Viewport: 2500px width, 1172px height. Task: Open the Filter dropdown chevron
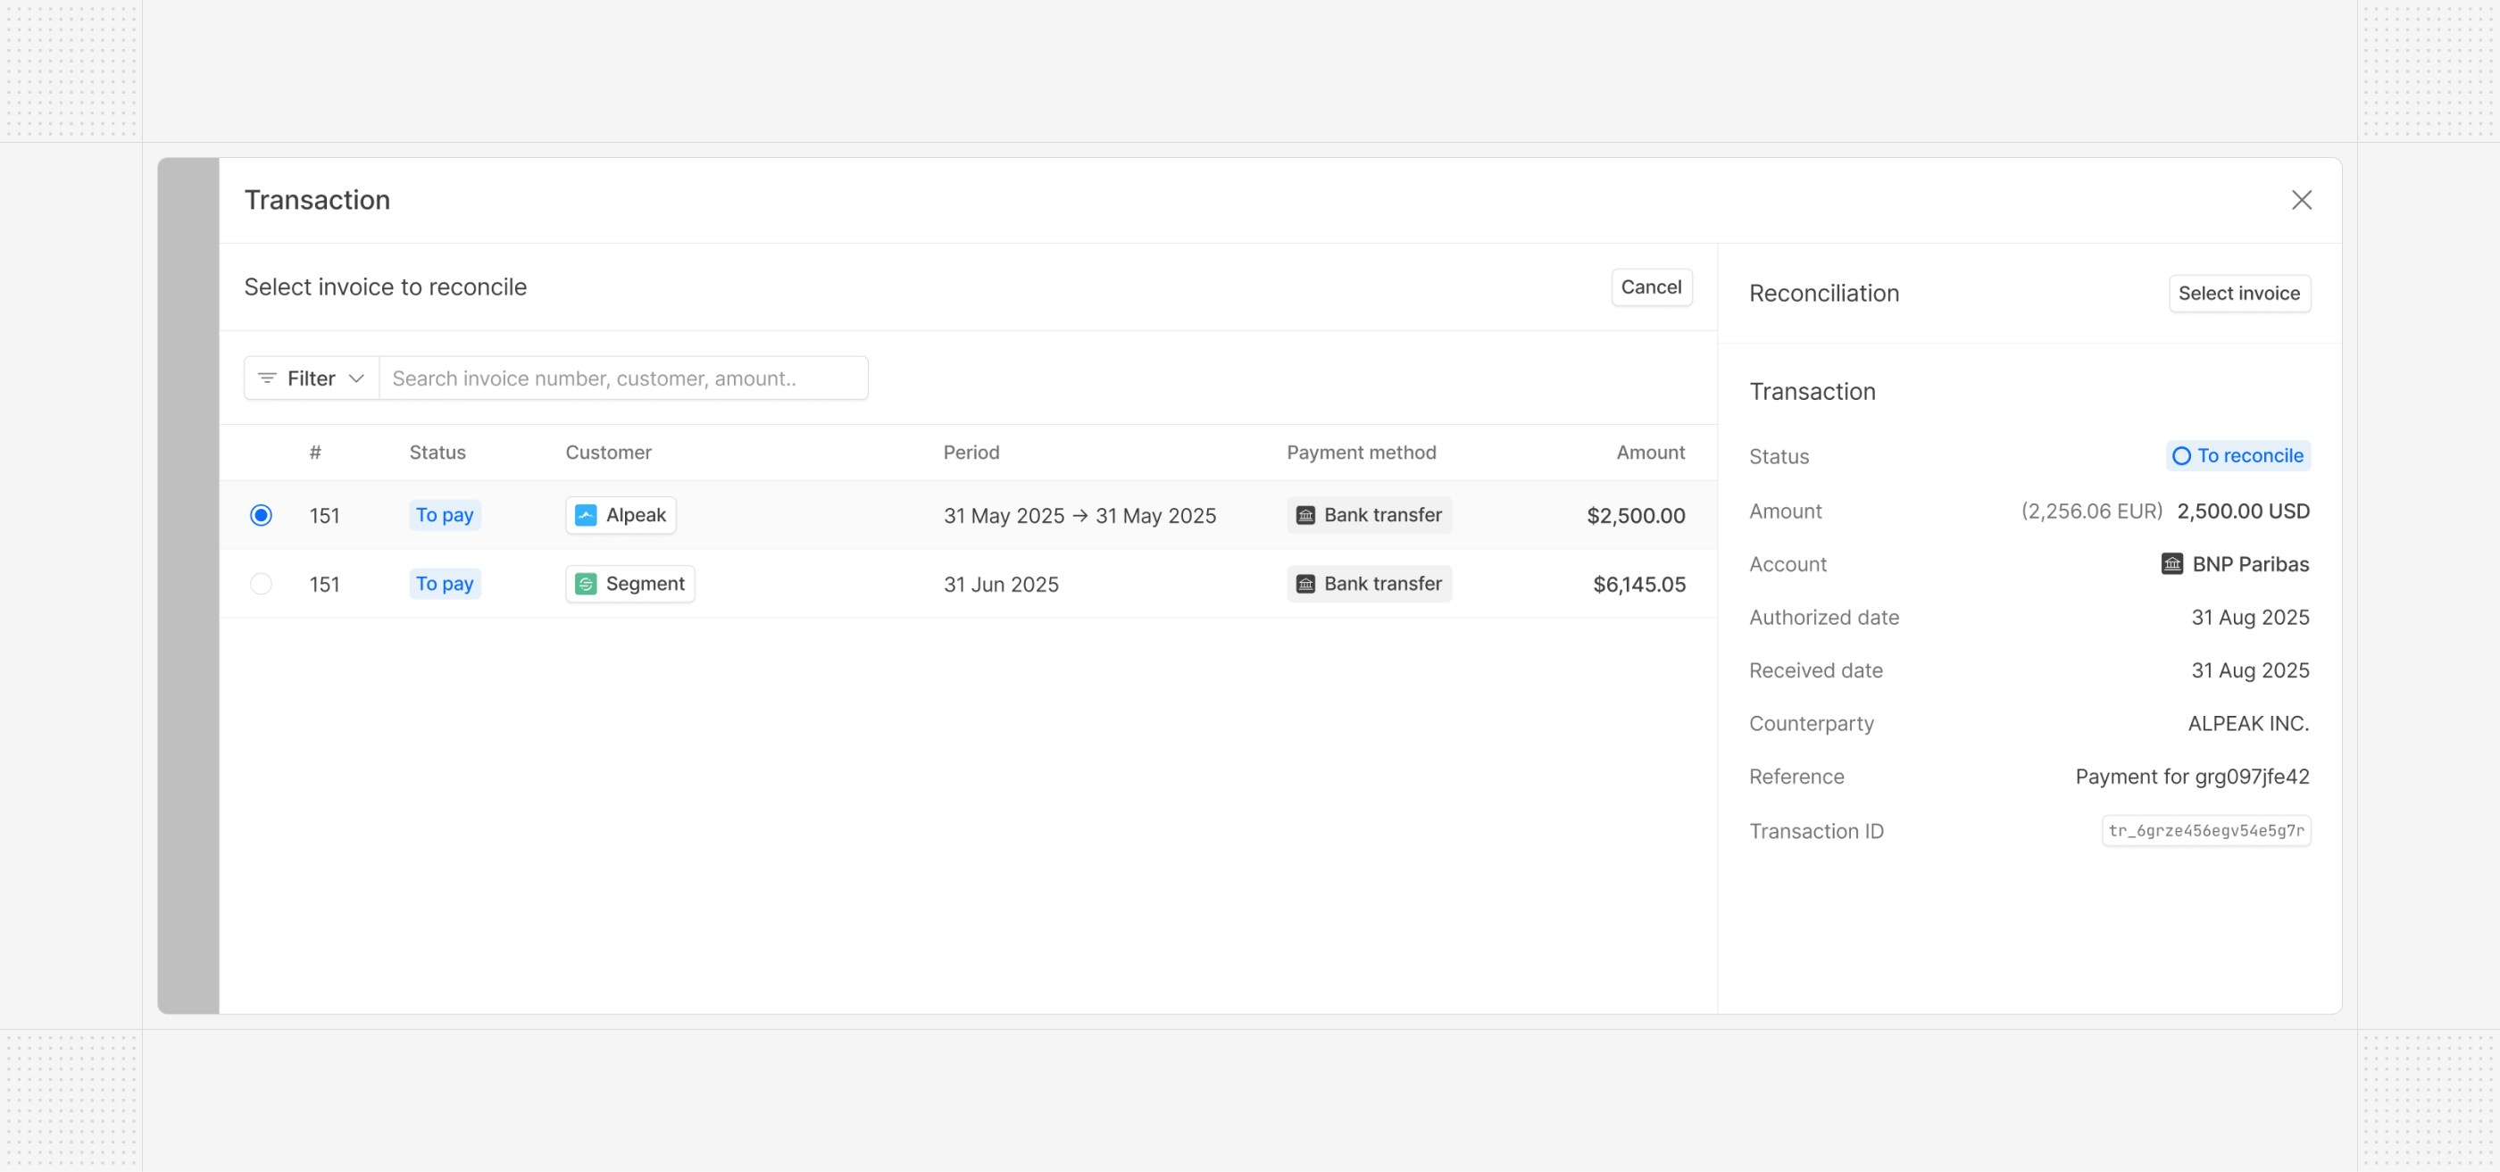point(356,378)
